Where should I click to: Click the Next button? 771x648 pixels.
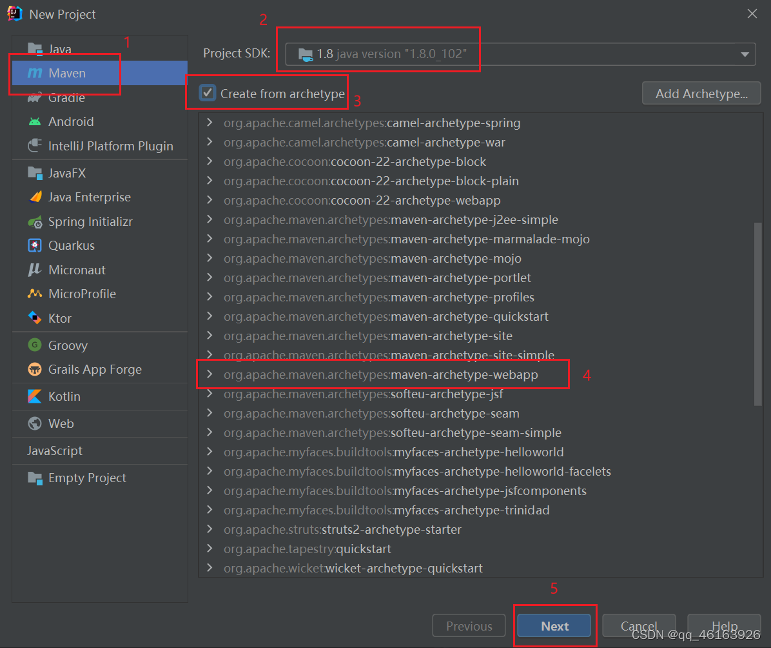(554, 626)
